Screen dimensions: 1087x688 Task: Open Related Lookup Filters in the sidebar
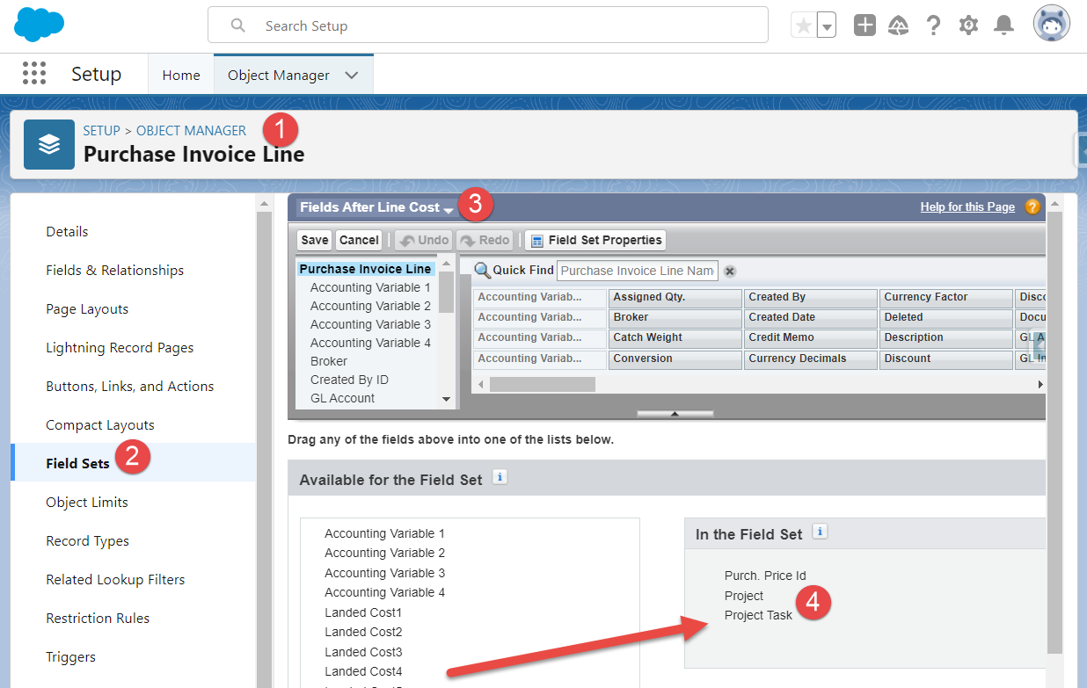point(115,579)
